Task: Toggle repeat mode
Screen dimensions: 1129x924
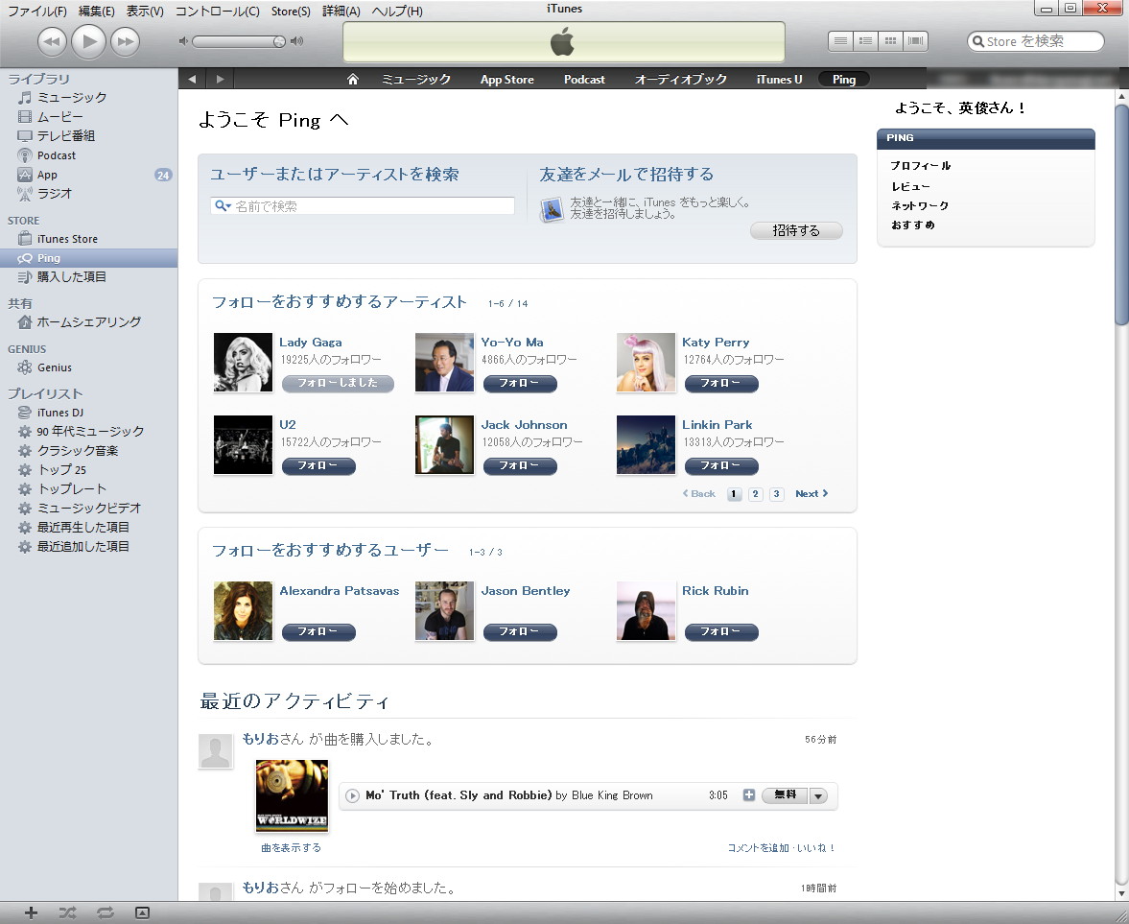Action: 105,912
